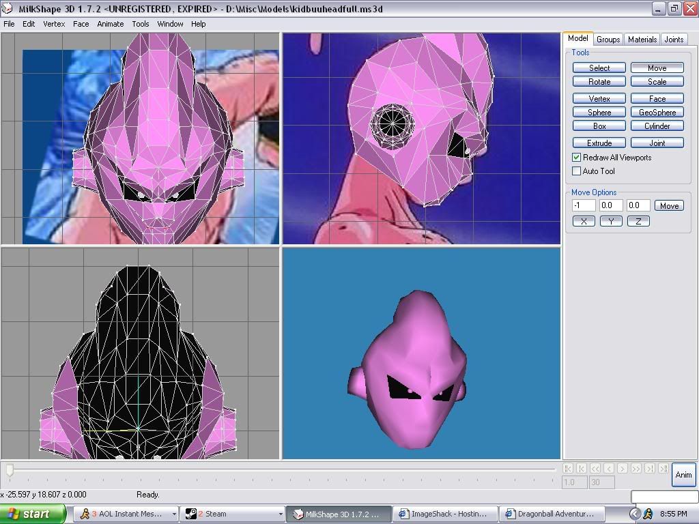Click the animation timeline slider thumb

point(10,469)
